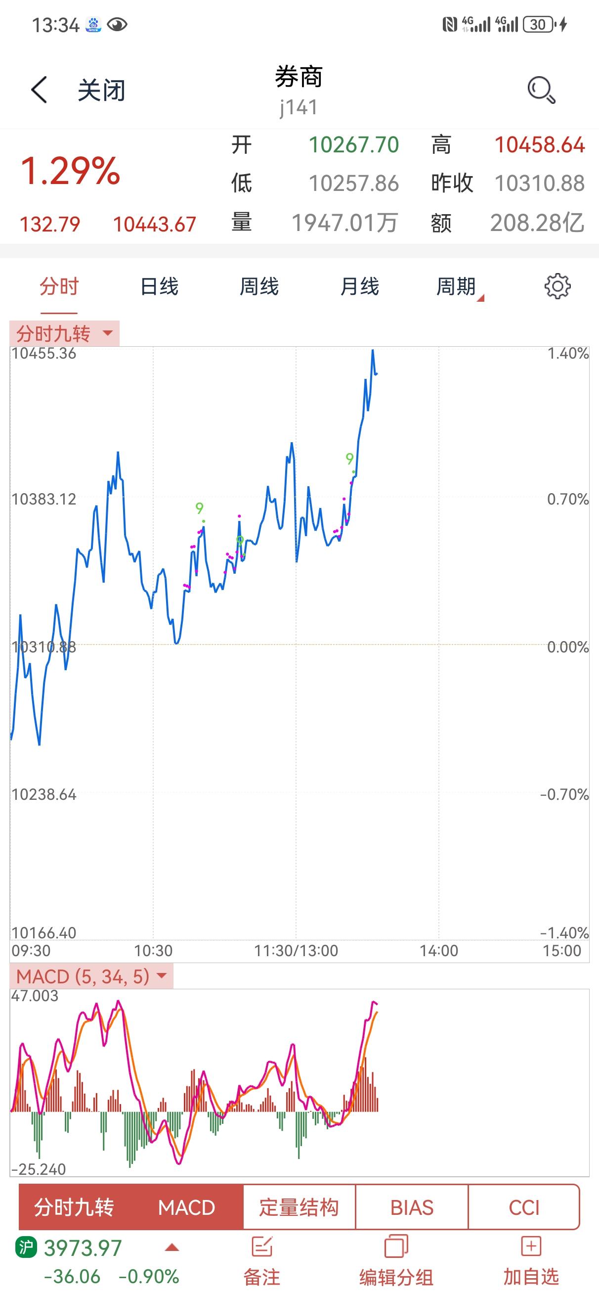Tap the 加自选 plus icon
Image resolution: width=599 pixels, height=1294 pixels.
[x=531, y=1247]
